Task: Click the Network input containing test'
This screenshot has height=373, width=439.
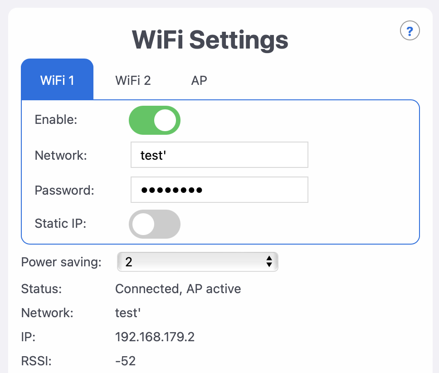Action: coord(219,155)
